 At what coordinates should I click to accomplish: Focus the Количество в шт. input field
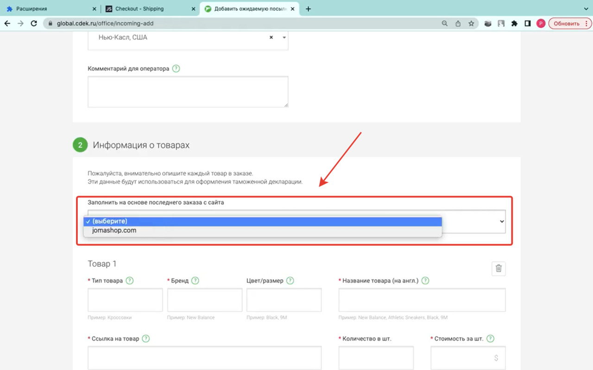tap(376, 358)
